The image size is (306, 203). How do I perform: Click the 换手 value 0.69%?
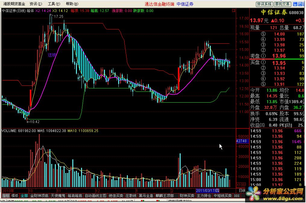pos(271,114)
